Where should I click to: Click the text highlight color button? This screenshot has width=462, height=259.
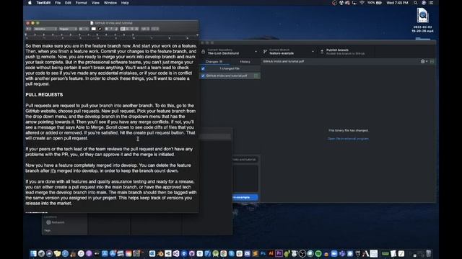100,29
